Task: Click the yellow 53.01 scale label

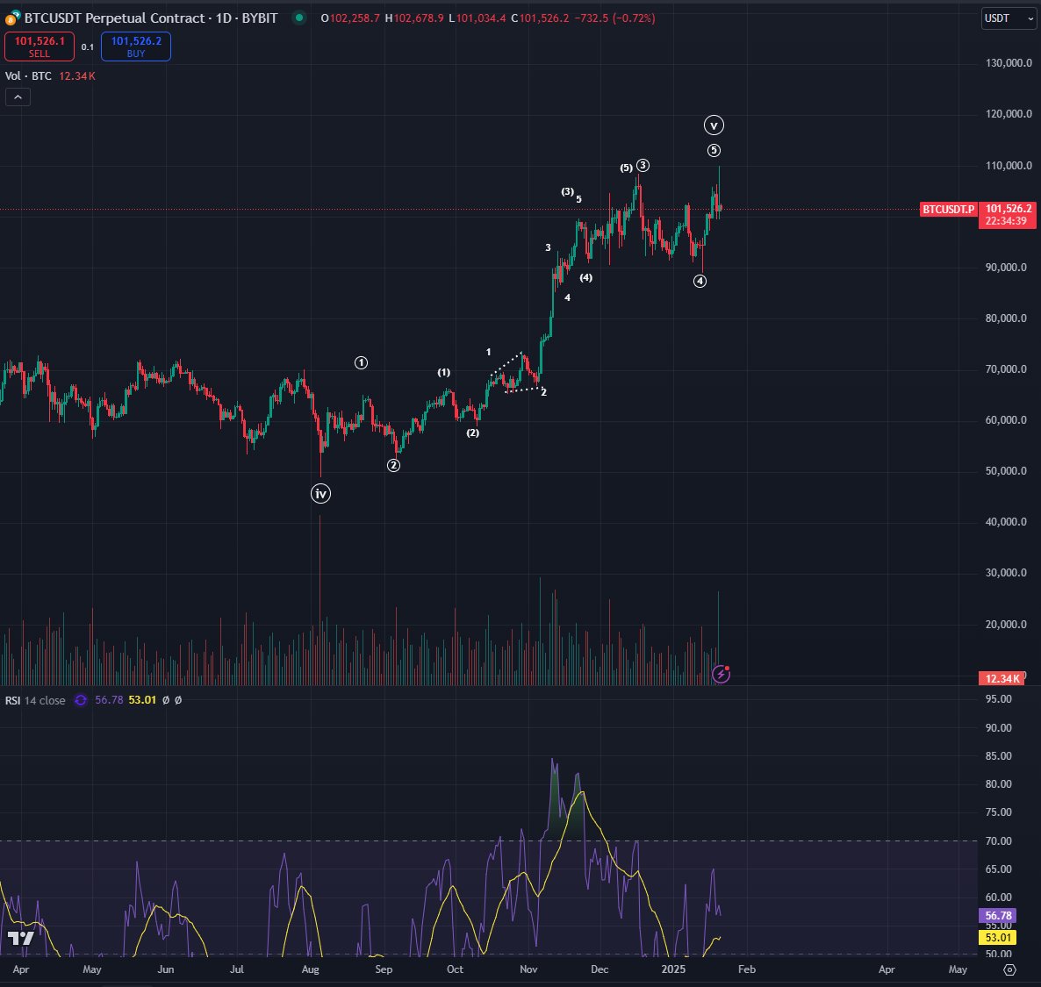Action: (997, 938)
